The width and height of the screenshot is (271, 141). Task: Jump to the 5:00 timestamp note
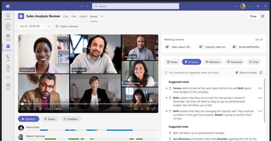tap(260, 88)
